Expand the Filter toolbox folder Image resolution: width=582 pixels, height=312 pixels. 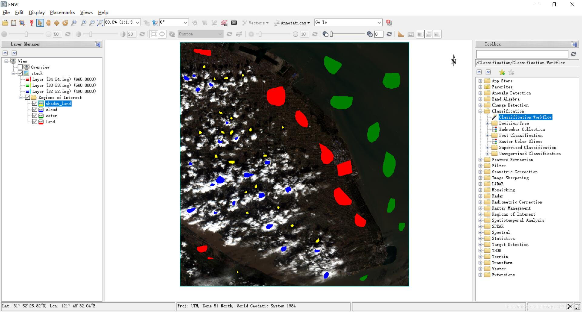point(480,166)
